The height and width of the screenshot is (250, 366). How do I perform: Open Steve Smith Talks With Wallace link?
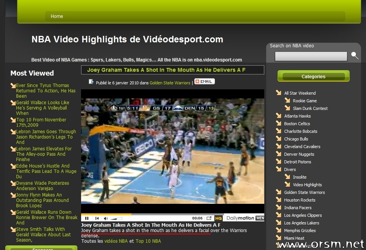tap(44, 235)
